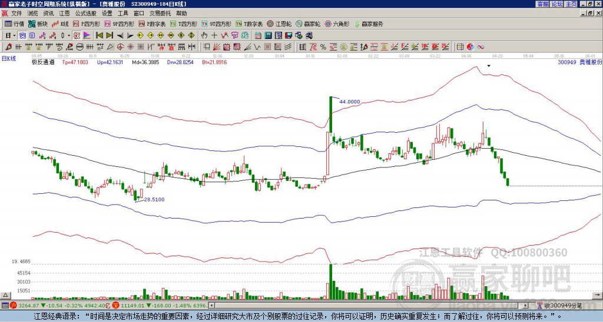
Task: Open the calculator icon
Action: click(x=269, y=36)
